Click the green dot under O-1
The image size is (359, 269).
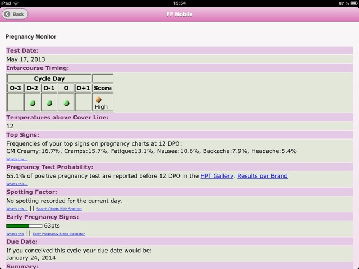click(49, 103)
